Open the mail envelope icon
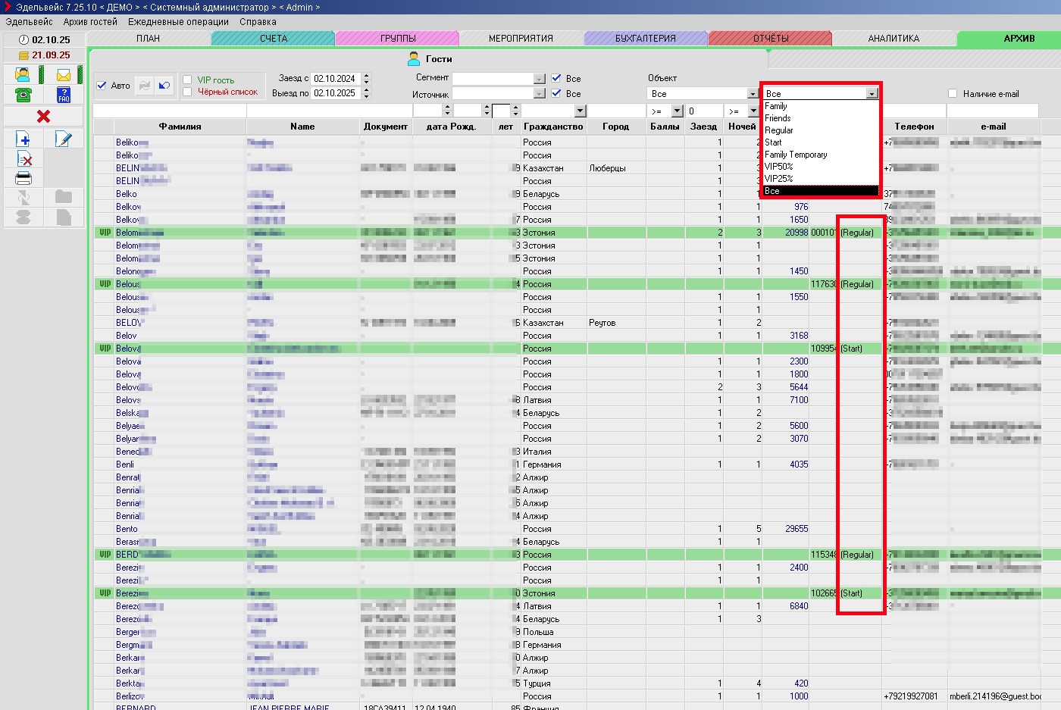Viewport: 1061px width, 710px height. pyautogui.click(x=64, y=75)
